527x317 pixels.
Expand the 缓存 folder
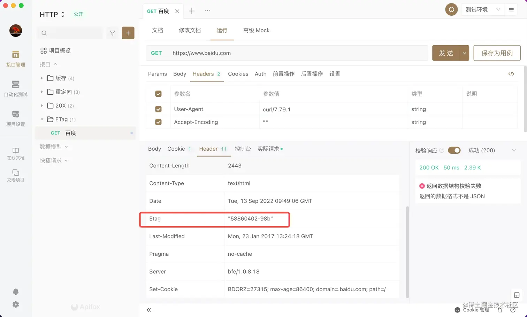click(42, 78)
